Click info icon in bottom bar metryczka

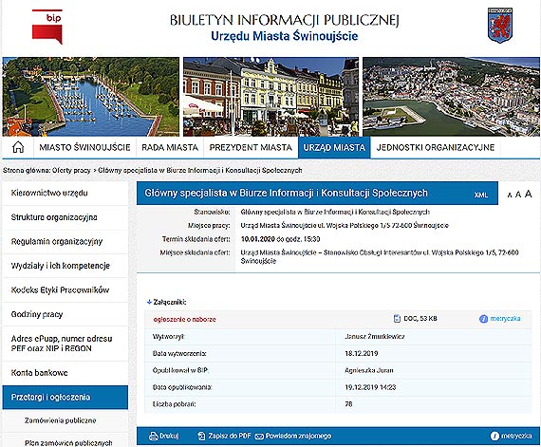[494, 436]
